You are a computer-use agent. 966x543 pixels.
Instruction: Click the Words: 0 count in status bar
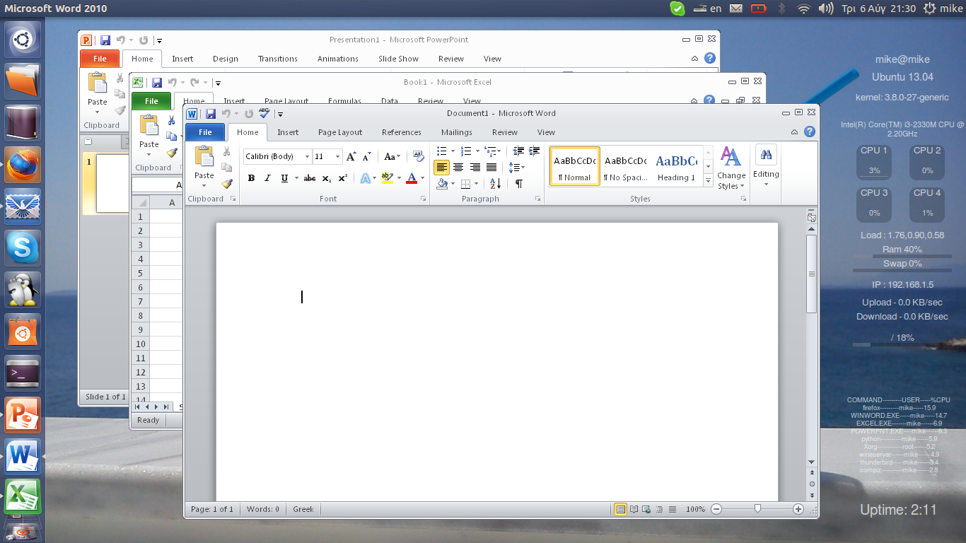263,509
